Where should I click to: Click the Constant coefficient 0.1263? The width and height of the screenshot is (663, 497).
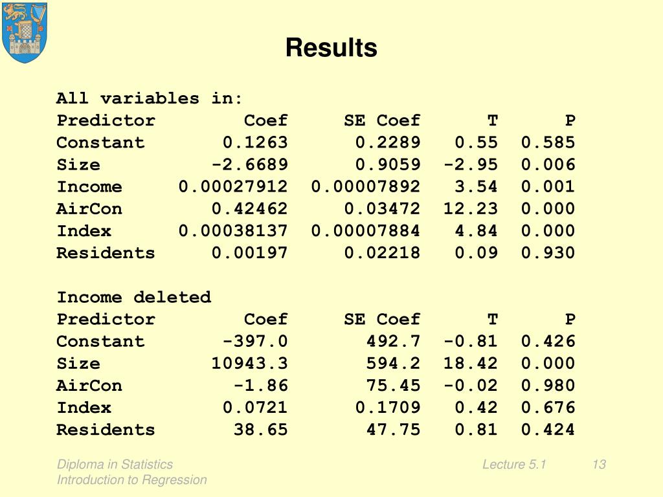click(255, 142)
